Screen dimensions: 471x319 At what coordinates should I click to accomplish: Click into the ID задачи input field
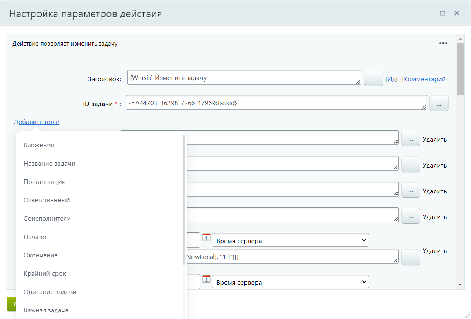pyautogui.click(x=276, y=103)
